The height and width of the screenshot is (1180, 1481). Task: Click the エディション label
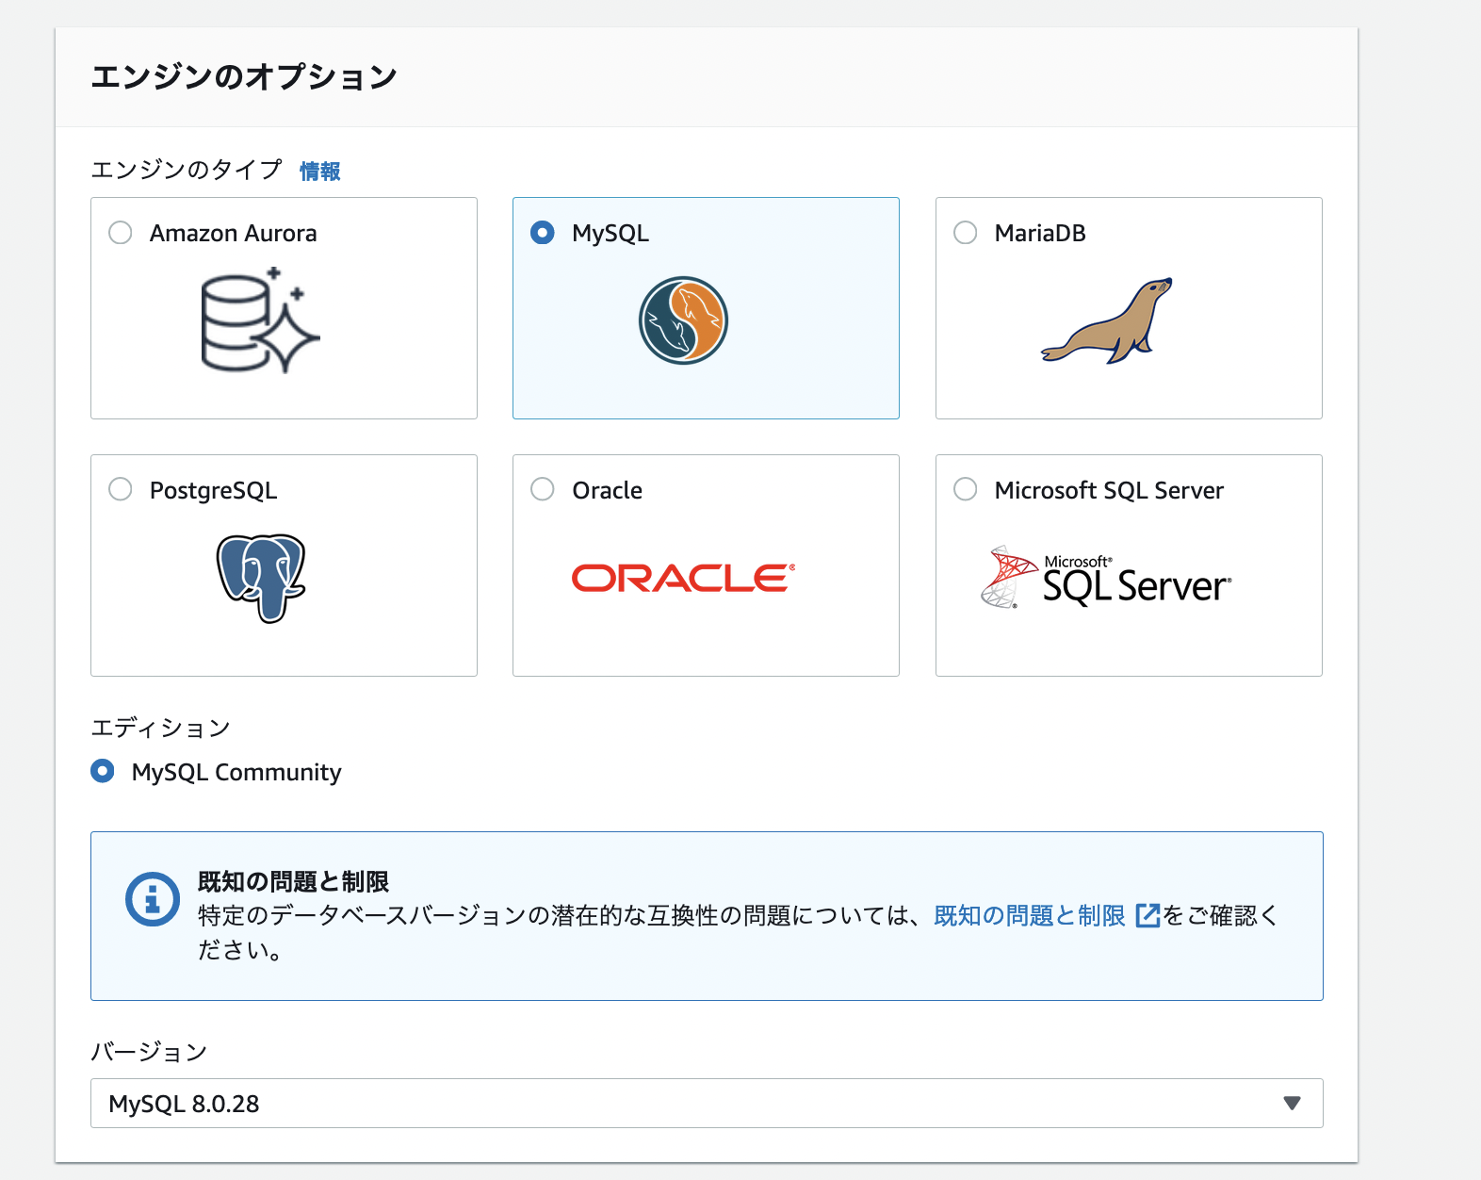161,728
